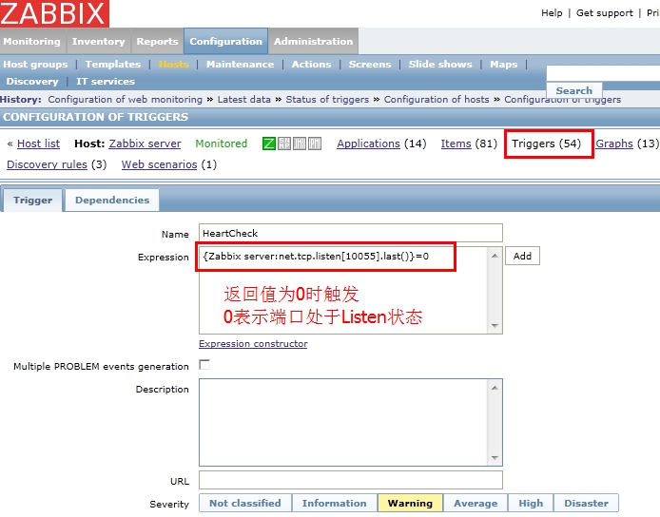Screen dimensions: 660x517
Task: Click Expression box scroll down arrow
Action: click(495, 326)
